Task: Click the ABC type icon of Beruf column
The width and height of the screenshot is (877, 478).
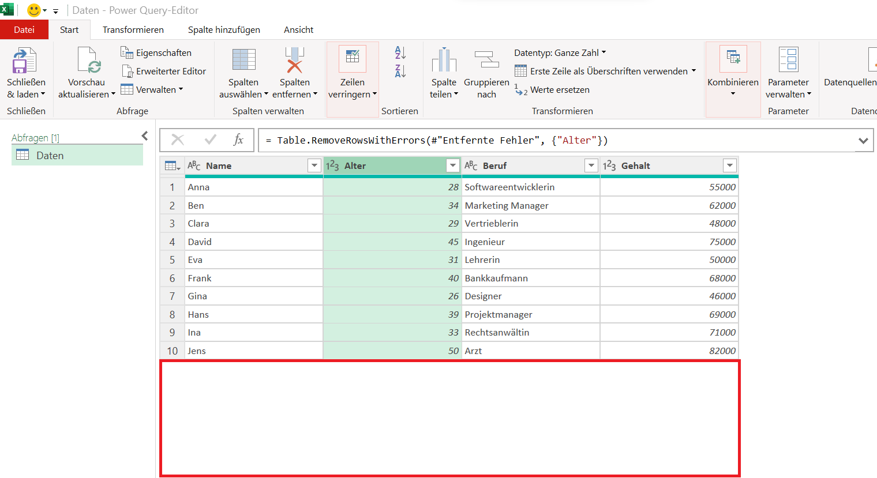Action: [471, 166]
